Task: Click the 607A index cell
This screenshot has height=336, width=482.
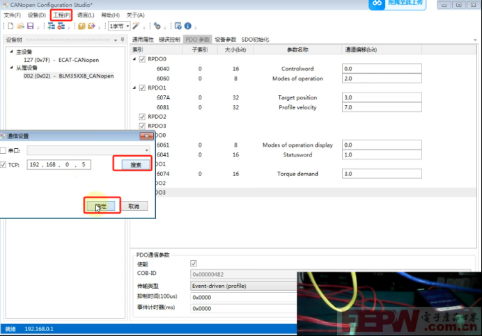Action: pos(163,97)
